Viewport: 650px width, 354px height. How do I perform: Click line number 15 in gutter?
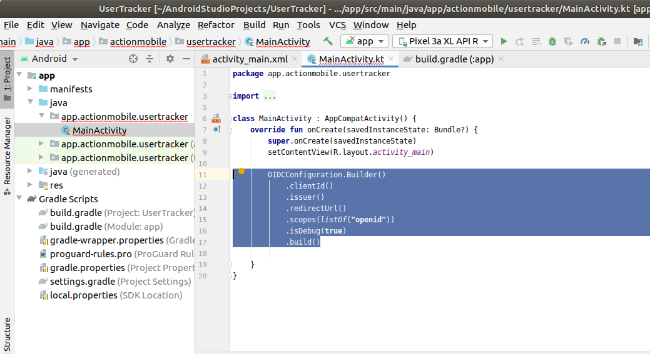click(202, 220)
